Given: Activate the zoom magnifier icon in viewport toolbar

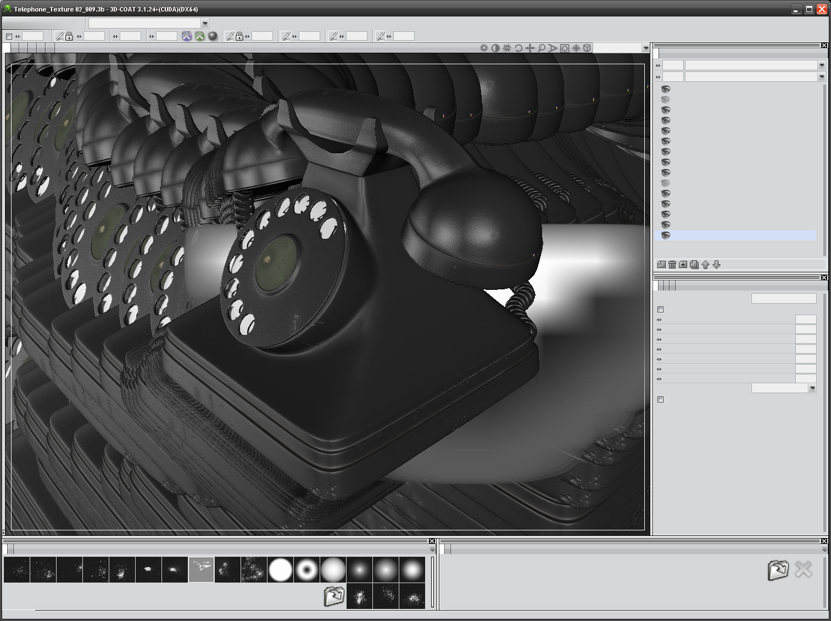Looking at the screenshot, I should point(541,48).
